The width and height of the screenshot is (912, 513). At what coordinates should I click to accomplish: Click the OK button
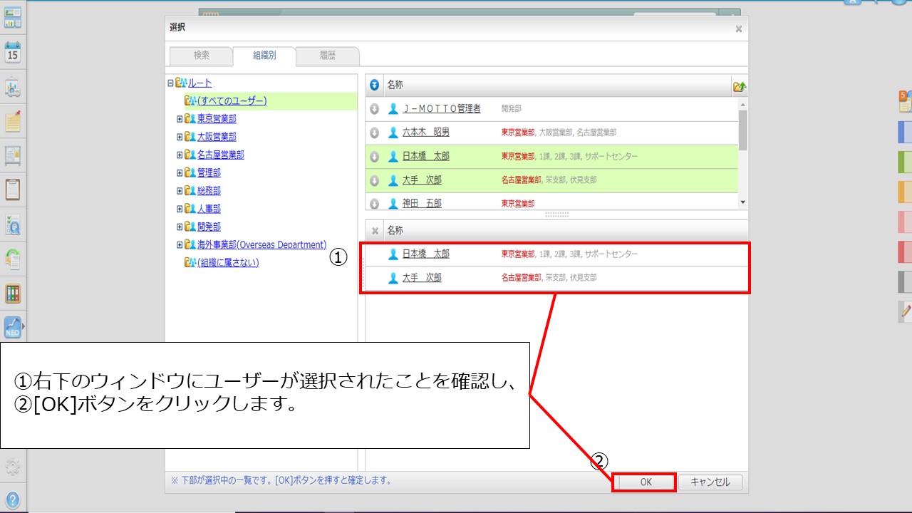646,482
